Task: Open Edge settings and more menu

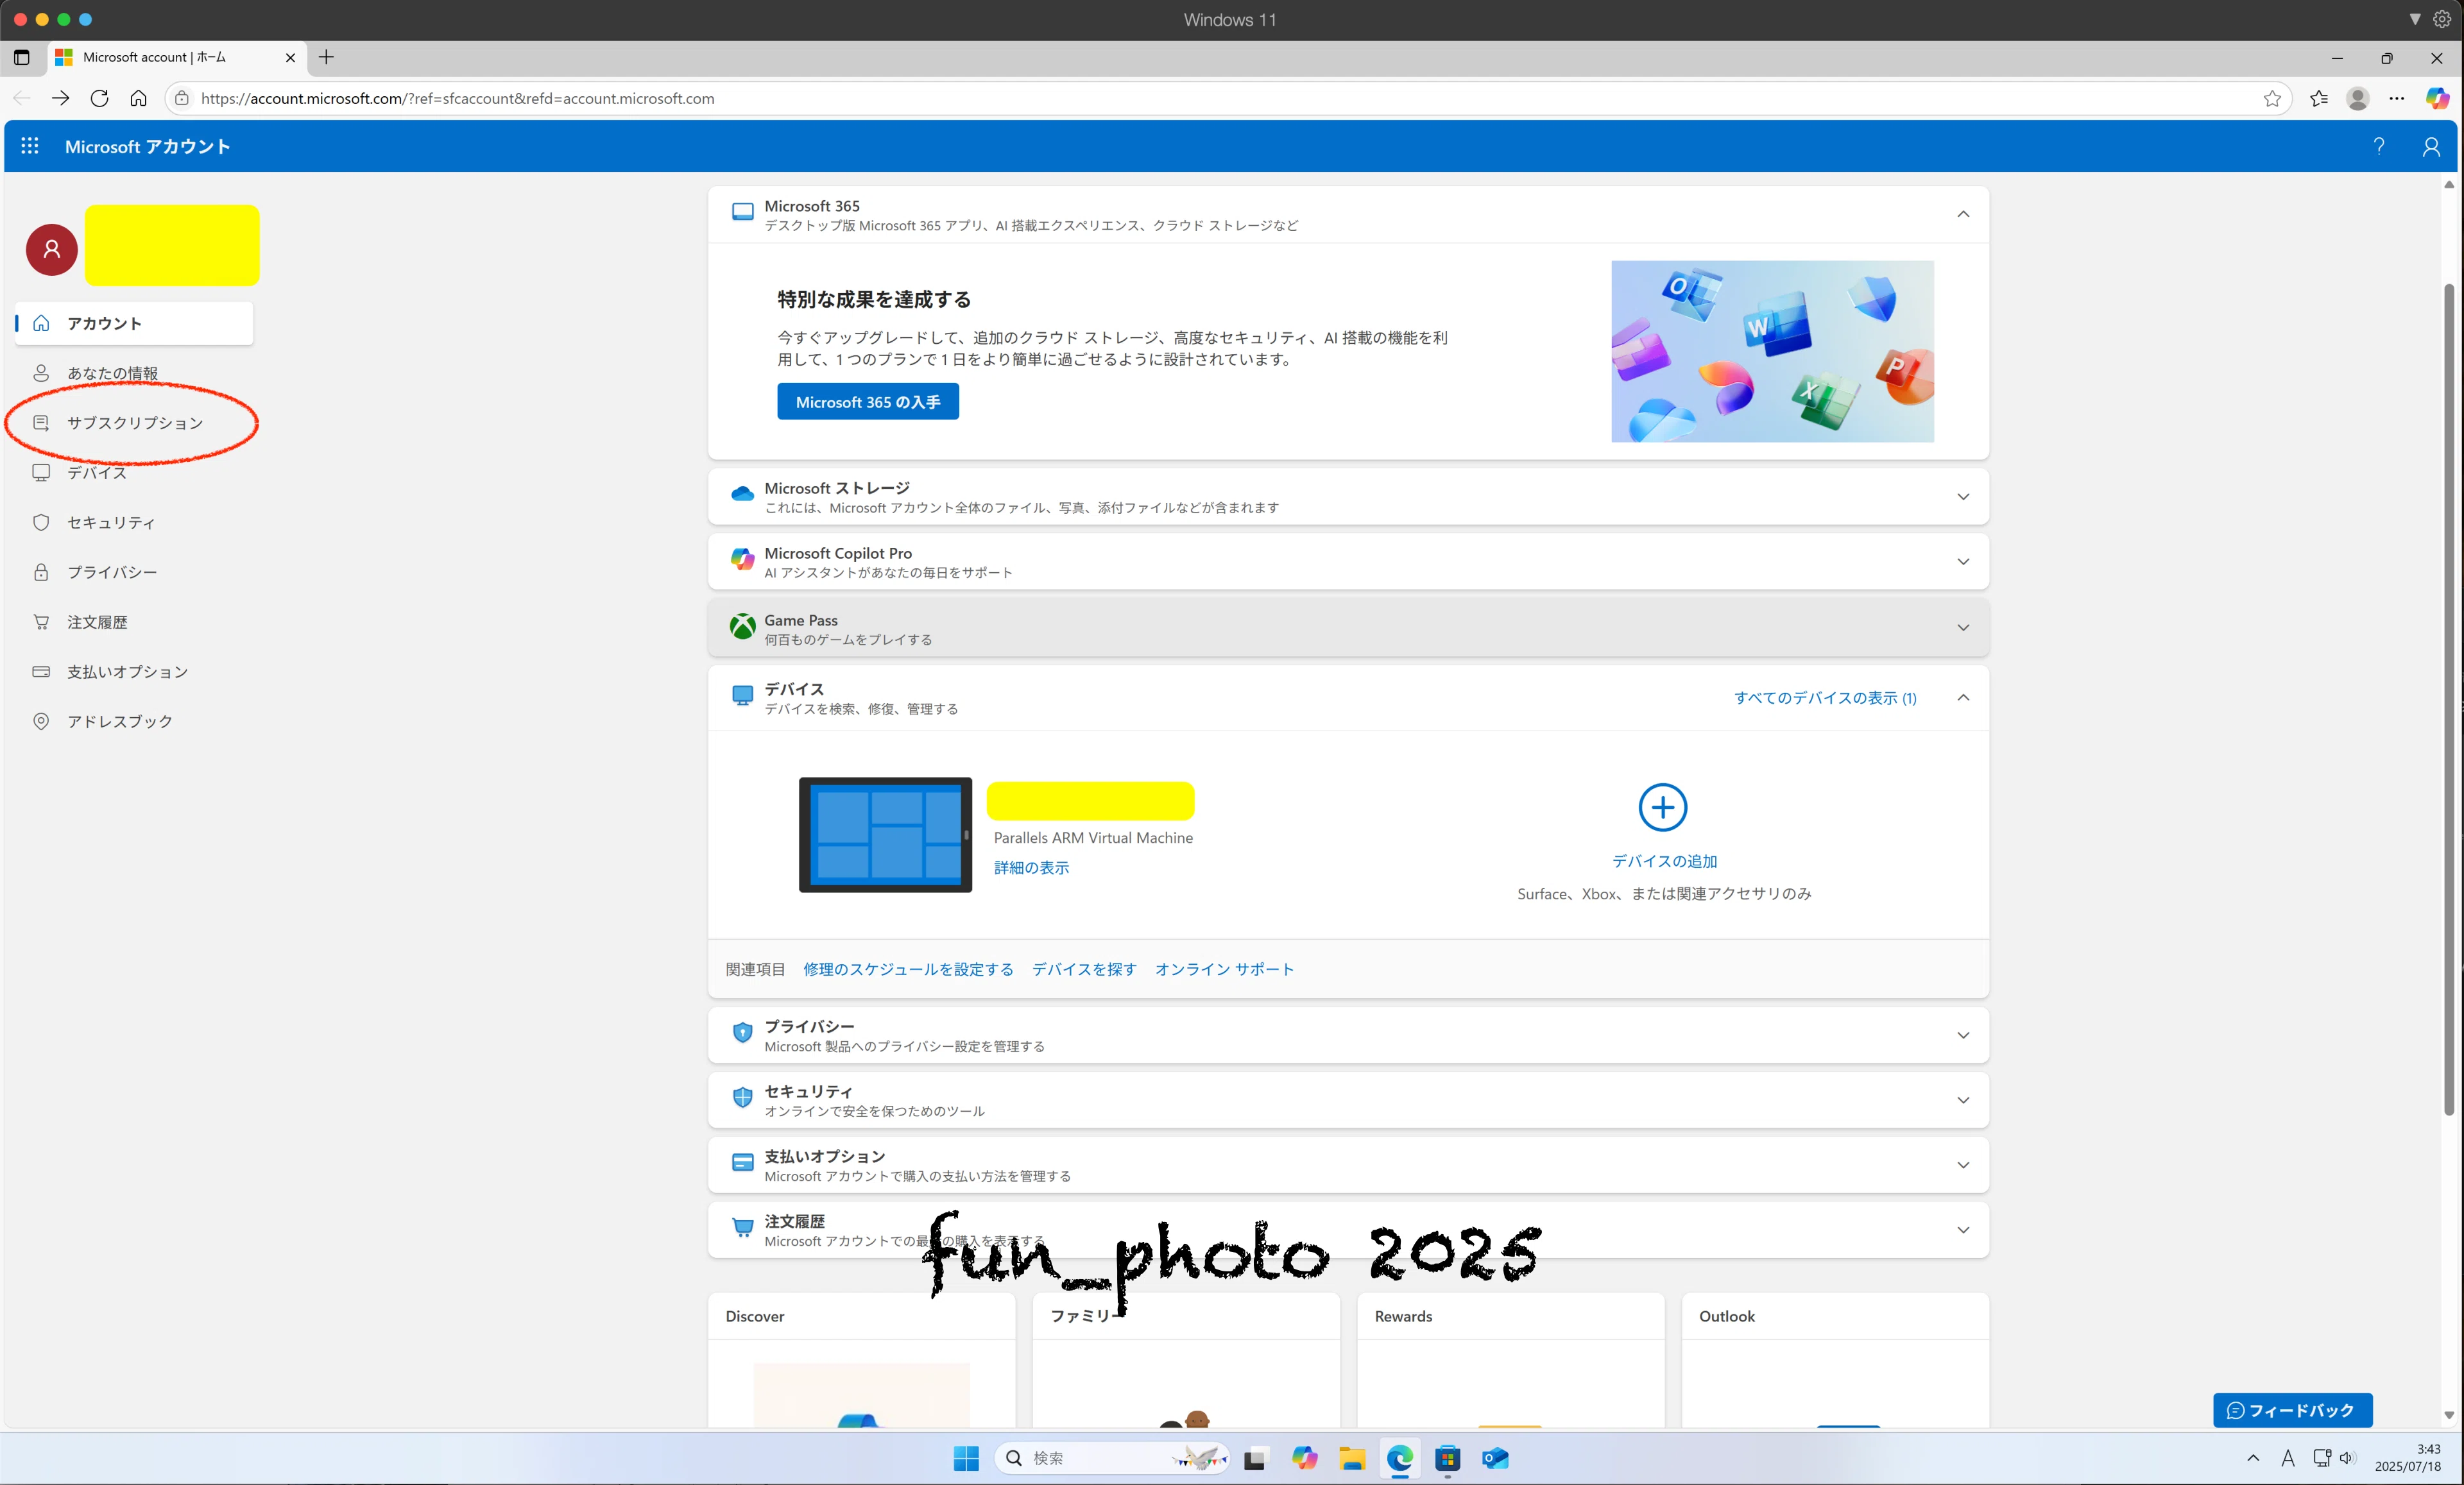Action: (2396, 98)
